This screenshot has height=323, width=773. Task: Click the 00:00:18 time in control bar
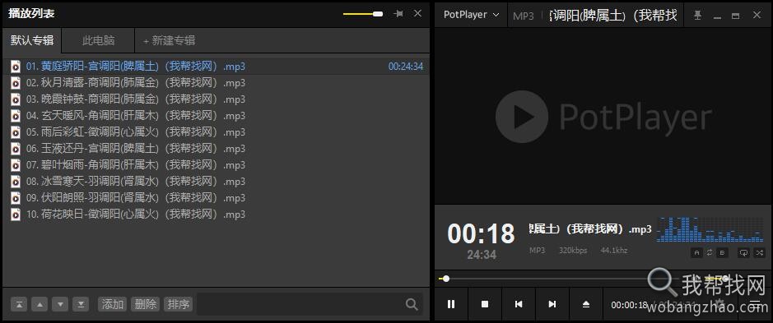tap(629, 305)
